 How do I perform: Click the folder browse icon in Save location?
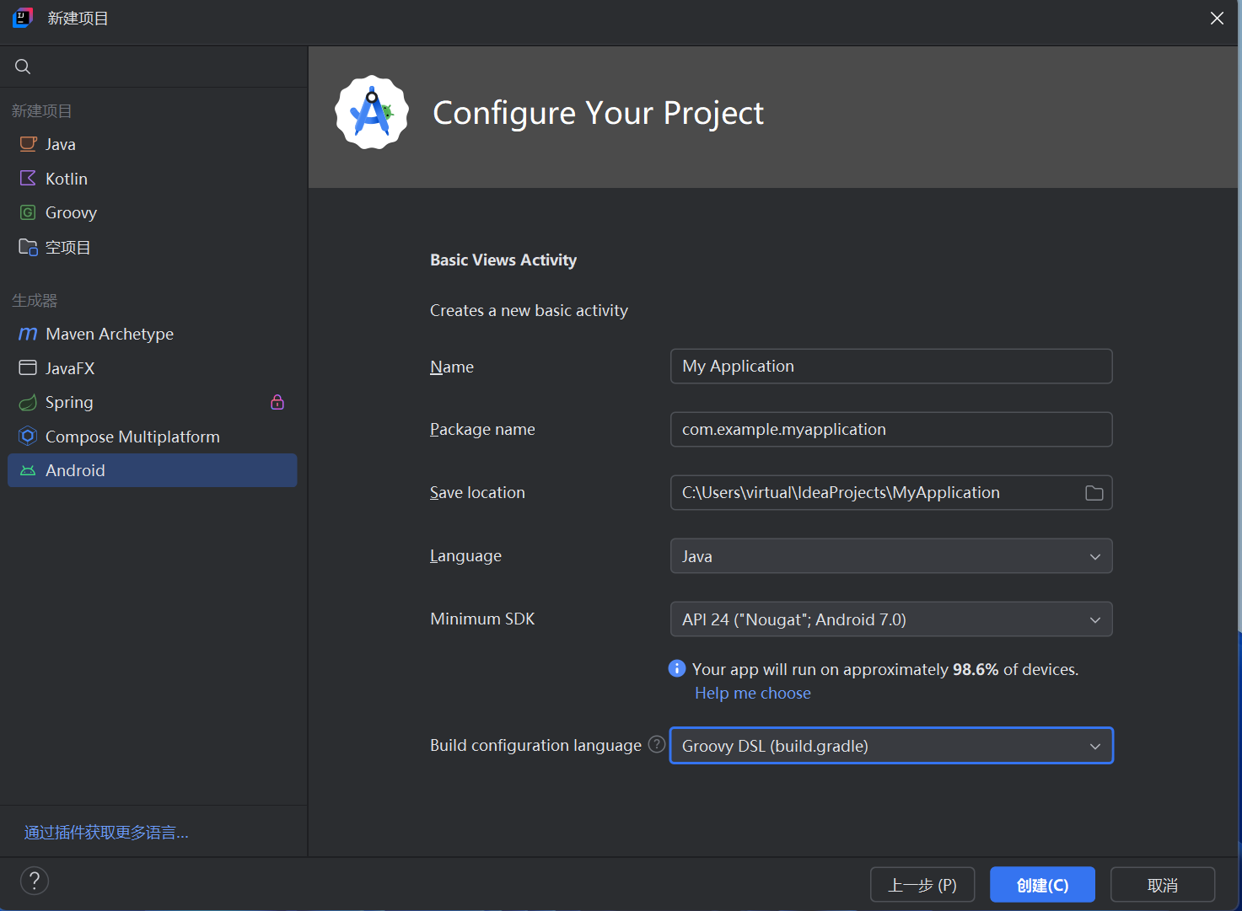(1094, 493)
